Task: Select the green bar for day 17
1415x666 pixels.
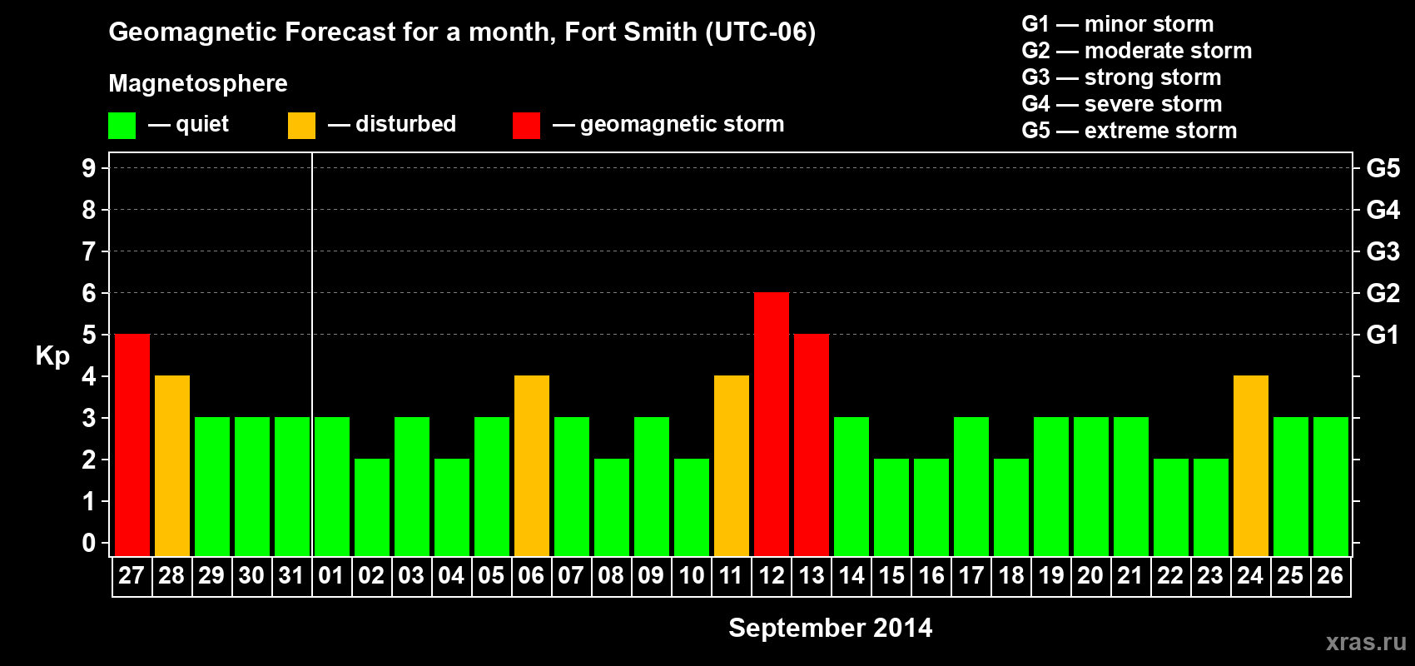Action: (971, 487)
